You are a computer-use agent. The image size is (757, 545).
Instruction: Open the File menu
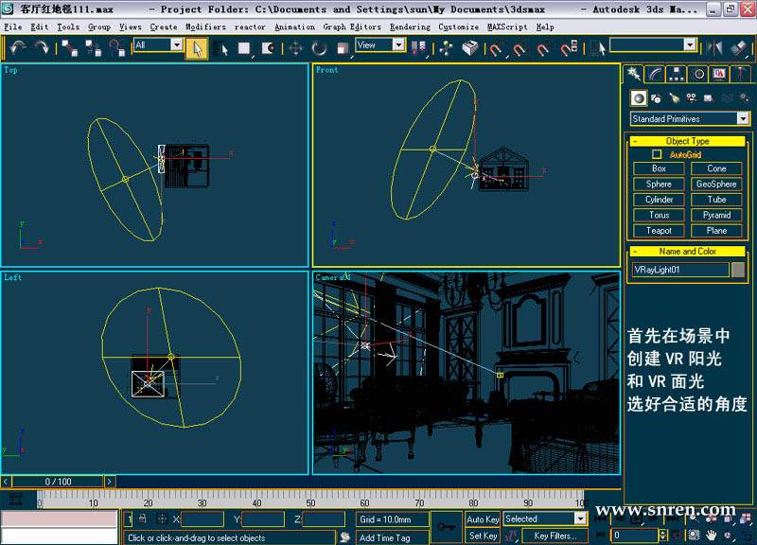pyautogui.click(x=12, y=27)
